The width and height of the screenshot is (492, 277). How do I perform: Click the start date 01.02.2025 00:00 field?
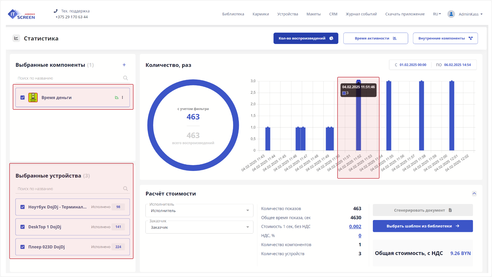(413, 65)
